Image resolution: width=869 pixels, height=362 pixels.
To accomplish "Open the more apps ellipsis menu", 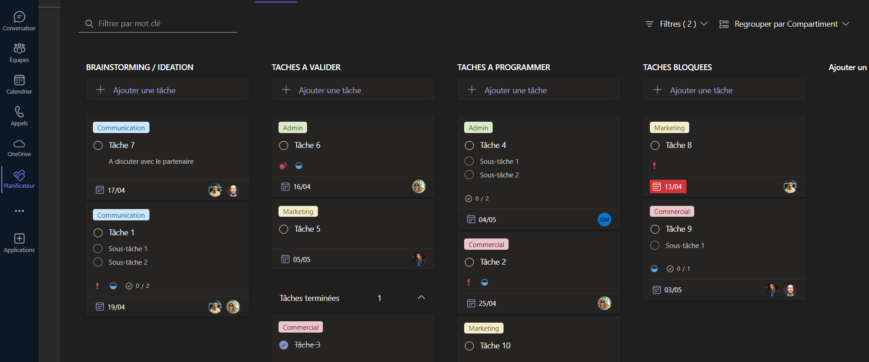I will tap(19, 211).
